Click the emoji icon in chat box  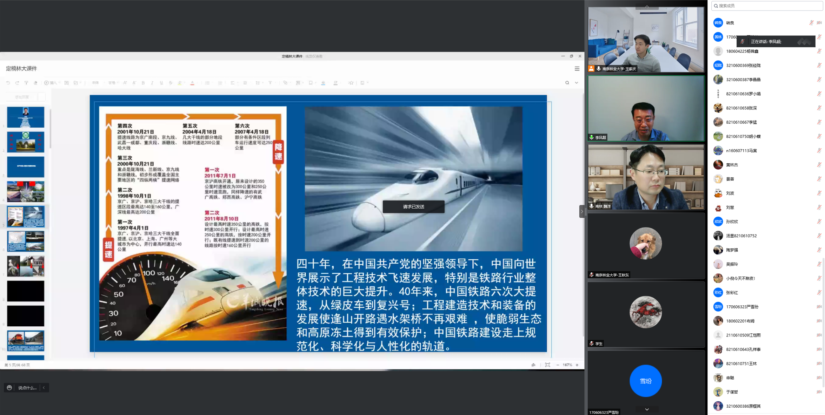point(9,388)
